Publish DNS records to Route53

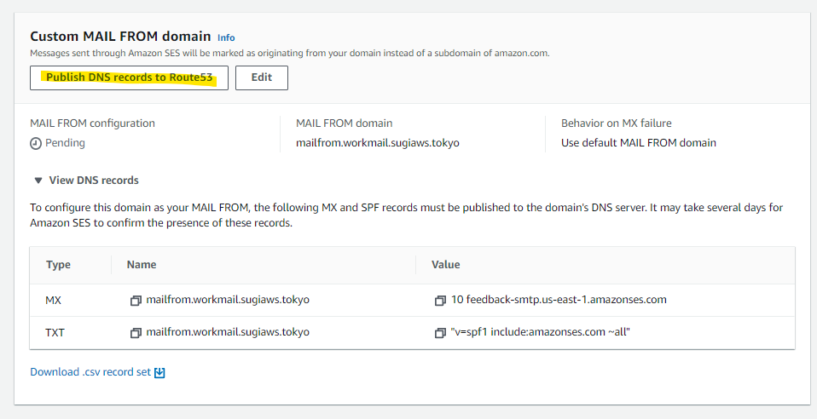tap(129, 77)
